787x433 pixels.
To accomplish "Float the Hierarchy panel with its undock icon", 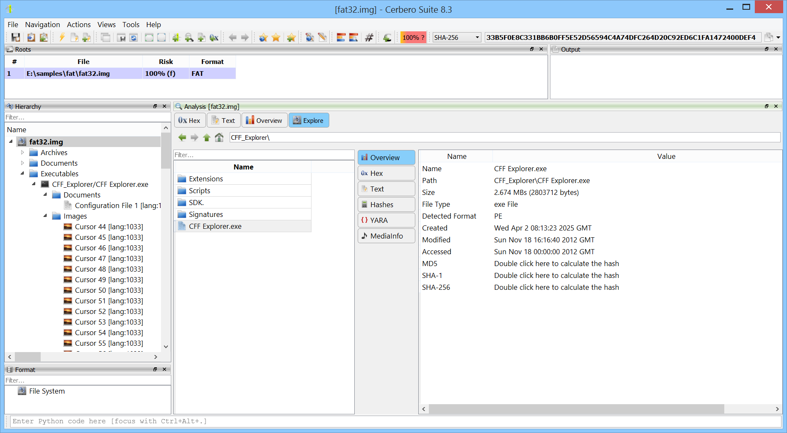I will [155, 106].
